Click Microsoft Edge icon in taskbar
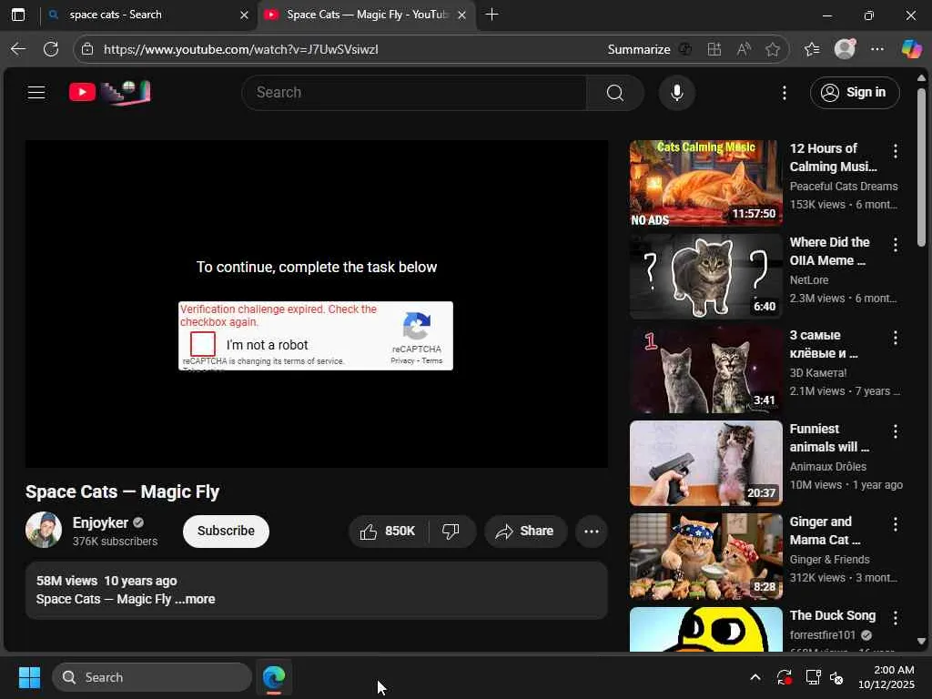The width and height of the screenshot is (932, 699). point(274,677)
